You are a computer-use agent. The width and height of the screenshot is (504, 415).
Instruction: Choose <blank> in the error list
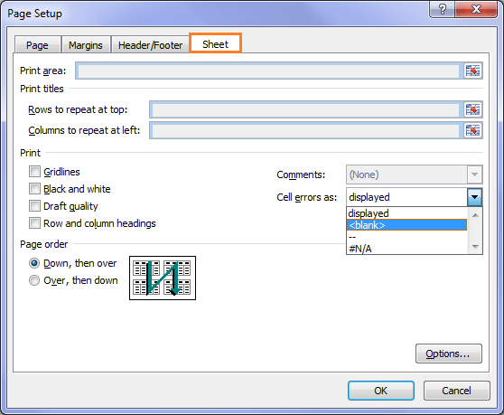pos(406,225)
